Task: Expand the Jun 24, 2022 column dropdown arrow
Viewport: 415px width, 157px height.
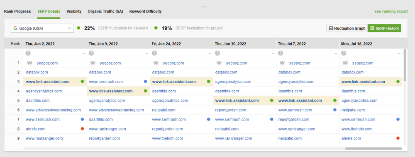Action: 210,54
